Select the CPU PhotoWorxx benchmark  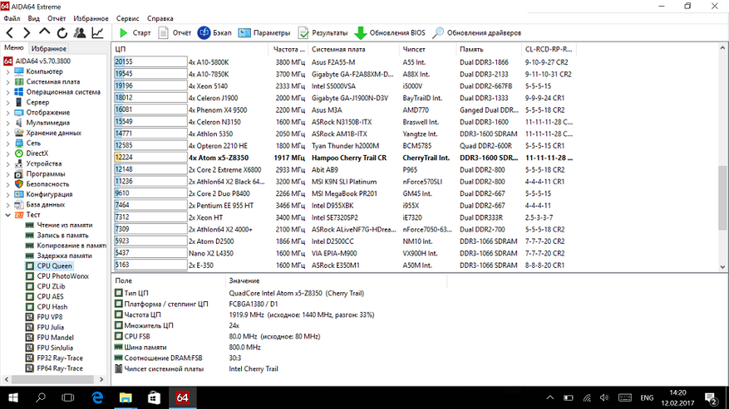coord(57,276)
